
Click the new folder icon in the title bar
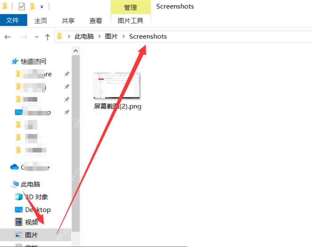click(x=32, y=6)
